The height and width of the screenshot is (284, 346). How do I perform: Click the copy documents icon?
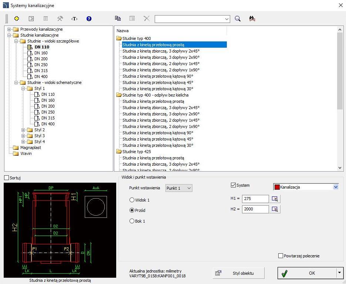(x=118, y=18)
